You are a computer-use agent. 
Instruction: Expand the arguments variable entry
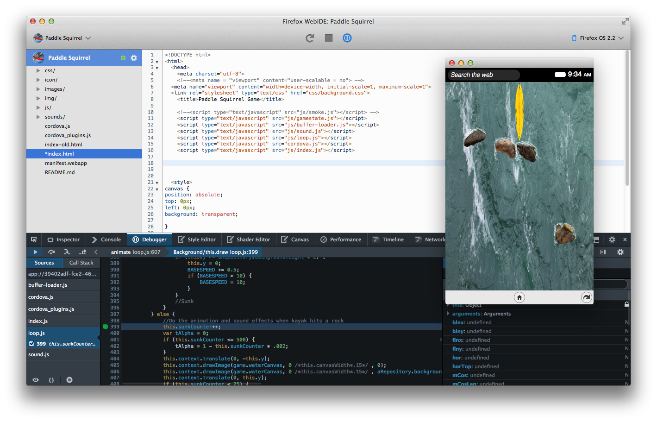(x=448, y=314)
